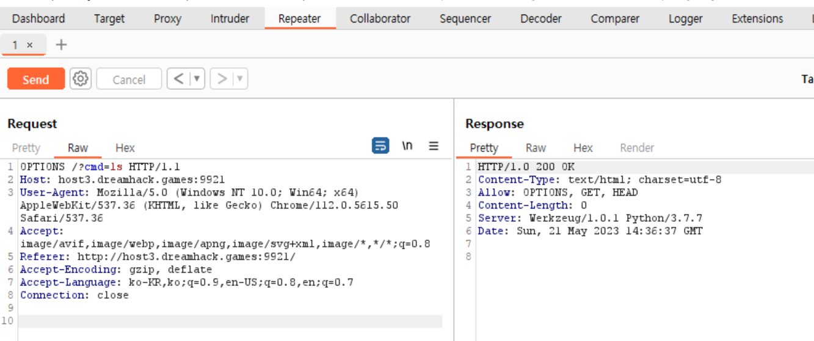Add a new Repeater tab with plus
Image resolution: width=814 pixels, height=341 pixels.
(x=61, y=45)
